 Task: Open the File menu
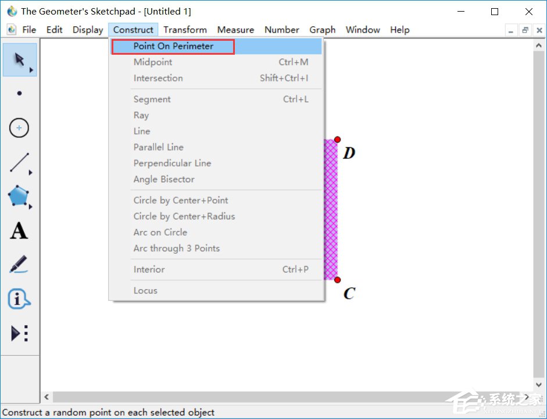(29, 30)
